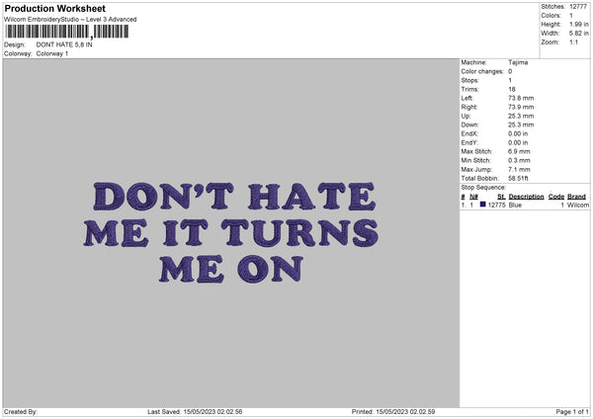This screenshot has width=593, height=419.
Task: Click the 'Blue' thread description
Action: [x=515, y=205]
